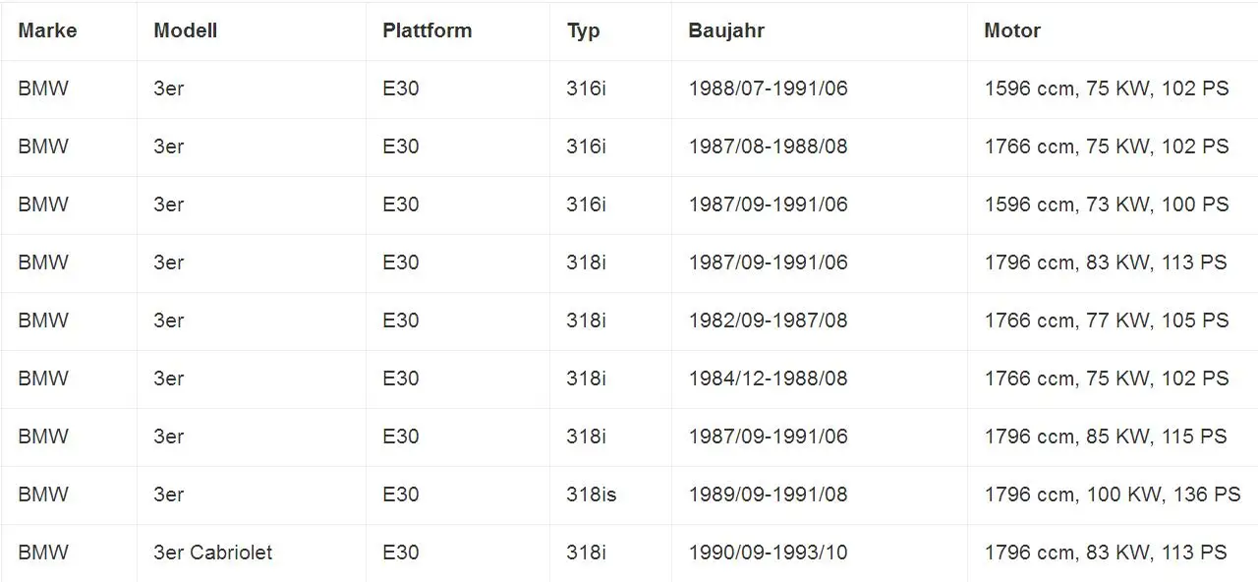The height and width of the screenshot is (582, 1258).
Task: Click the Modell column header
Action: click(185, 30)
